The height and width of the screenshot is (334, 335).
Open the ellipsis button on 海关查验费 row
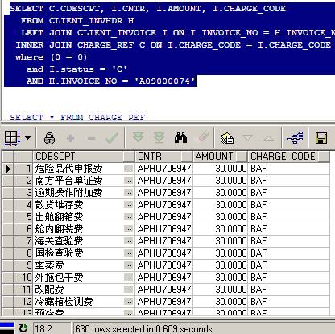129,241
